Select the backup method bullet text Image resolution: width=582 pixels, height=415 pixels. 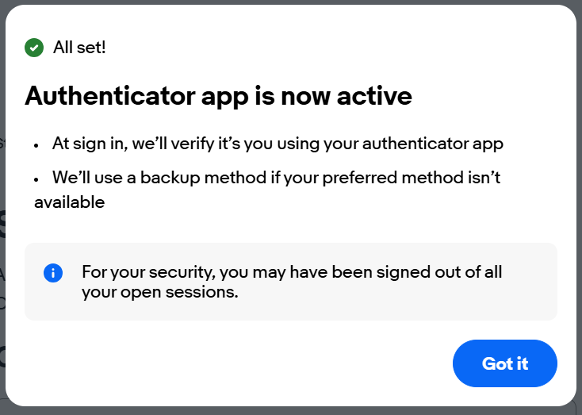(x=276, y=178)
